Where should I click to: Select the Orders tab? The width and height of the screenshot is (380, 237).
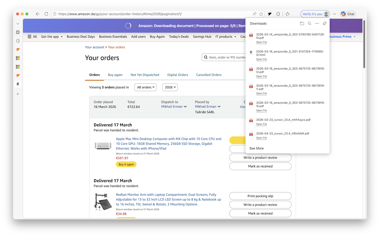[x=94, y=75]
